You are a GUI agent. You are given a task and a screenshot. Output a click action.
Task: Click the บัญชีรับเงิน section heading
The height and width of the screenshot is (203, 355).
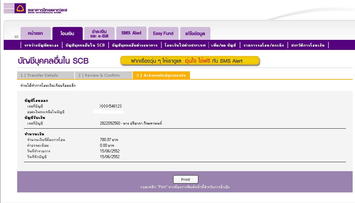[35, 118]
